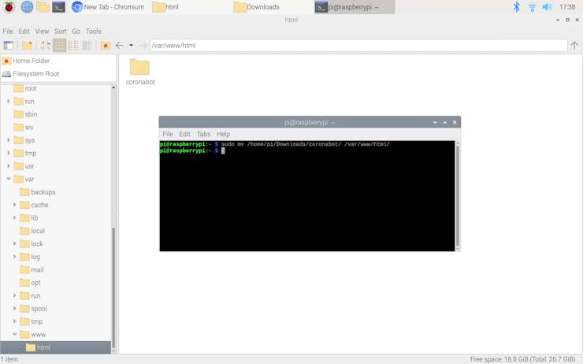Screen dimensions: 583x364
Task: Open the volume control tray icon
Action: tap(547, 6)
